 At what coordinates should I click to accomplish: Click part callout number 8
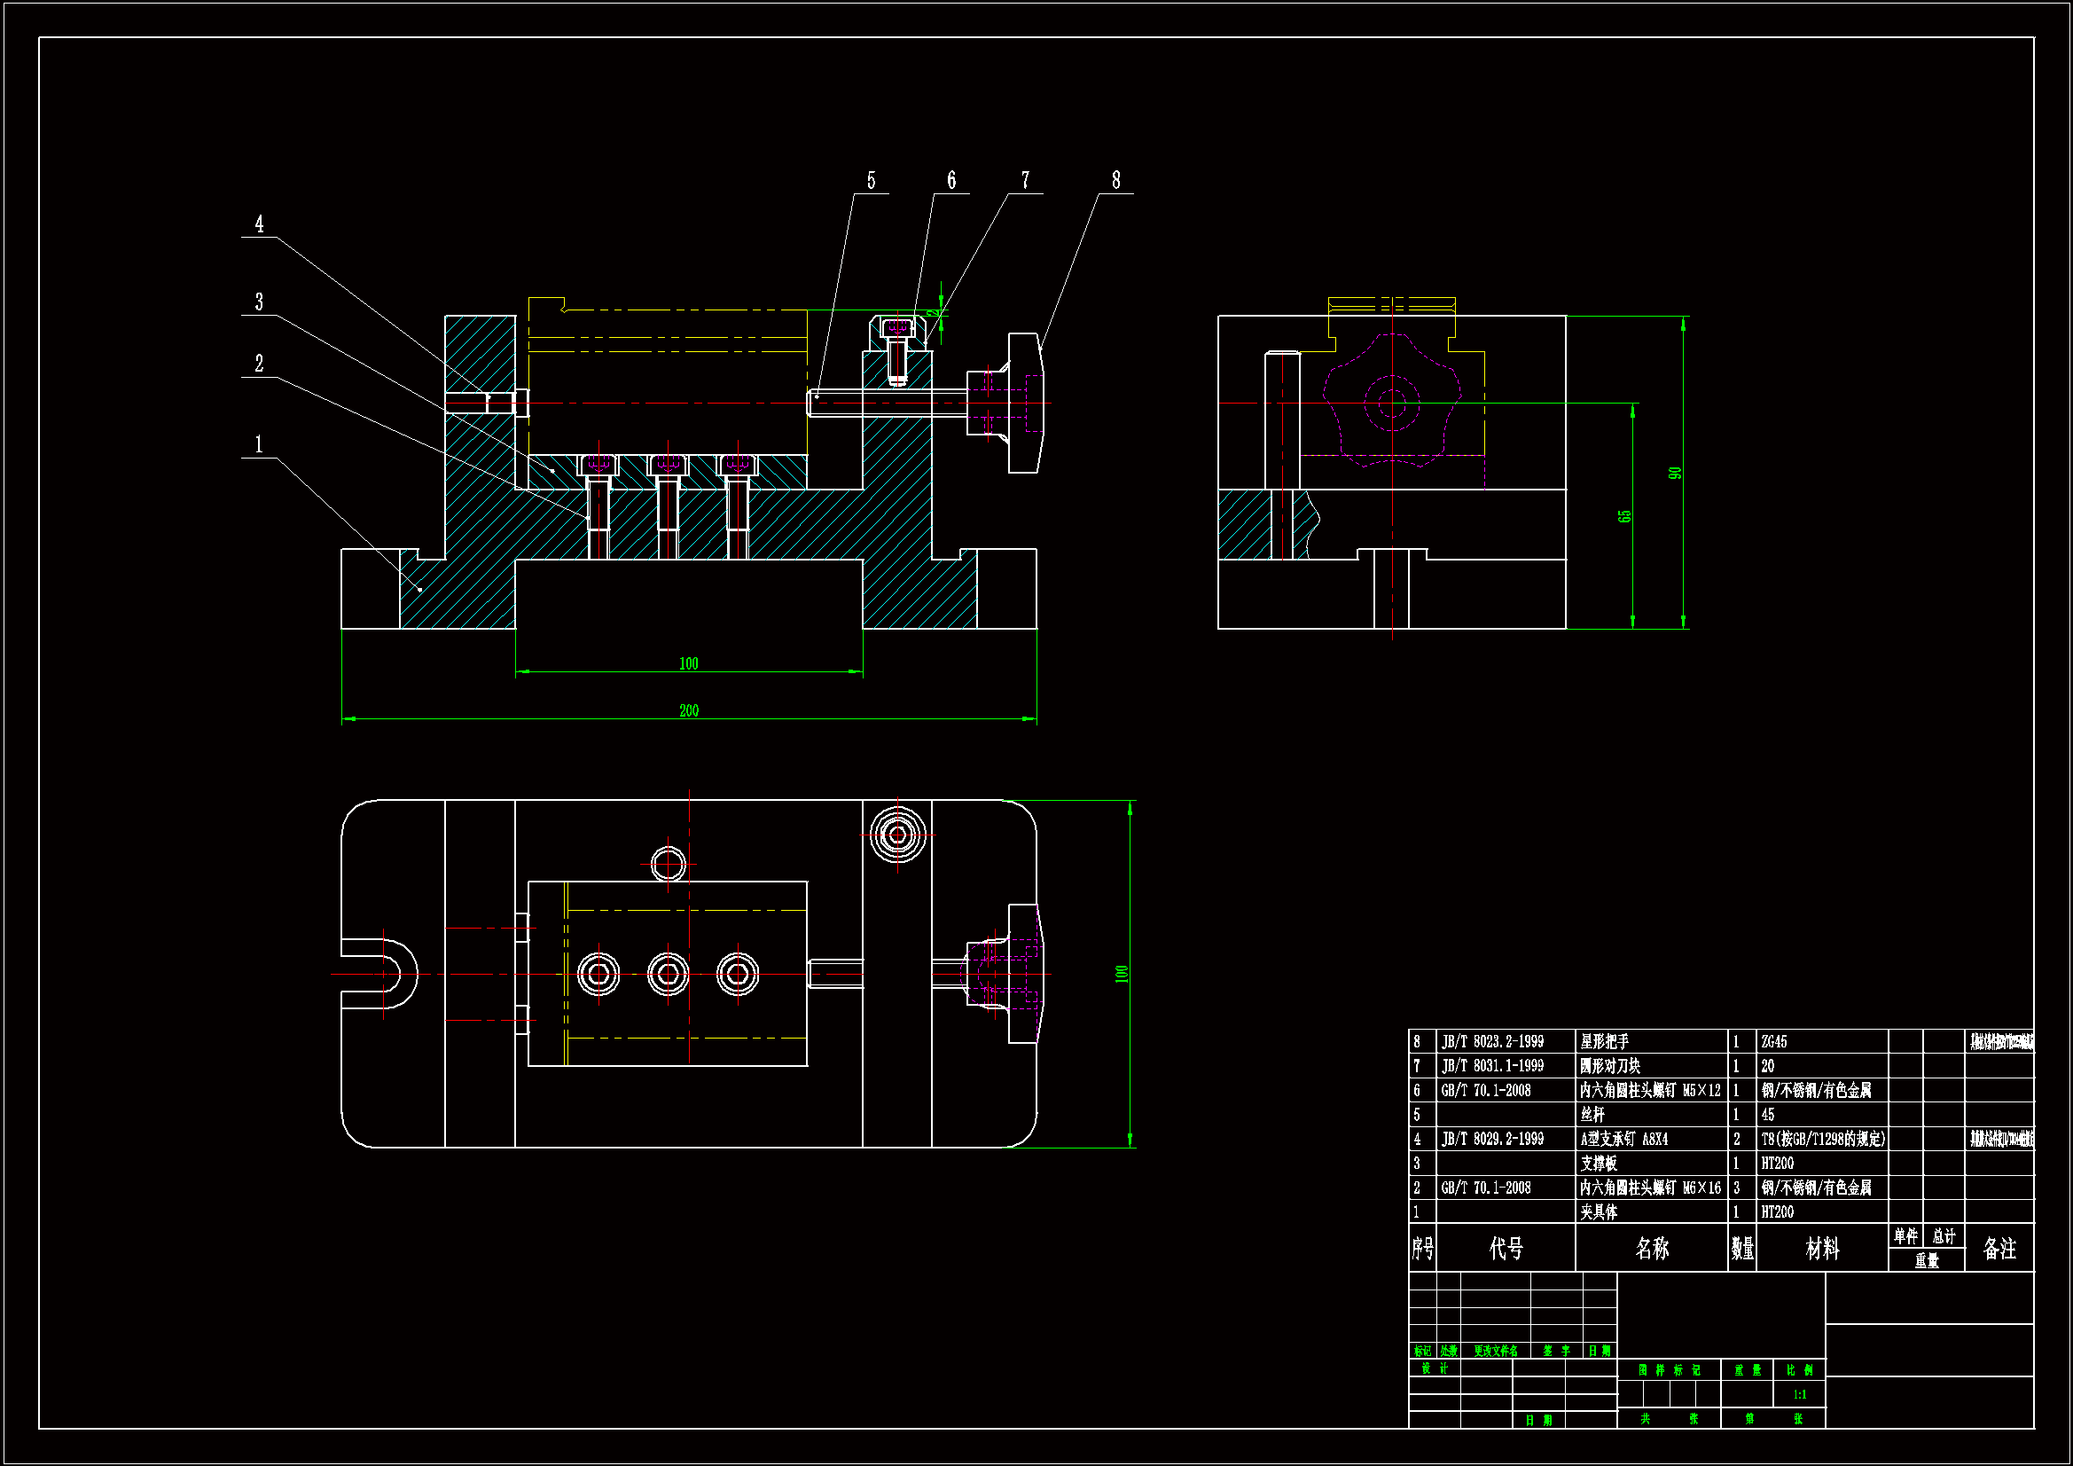(1115, 181)
